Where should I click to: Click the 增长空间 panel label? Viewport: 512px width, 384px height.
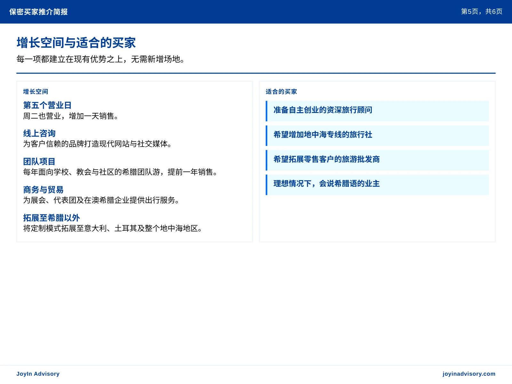pos(36,92)
